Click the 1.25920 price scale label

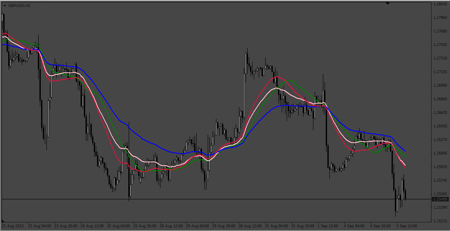[x=441, y=167]
